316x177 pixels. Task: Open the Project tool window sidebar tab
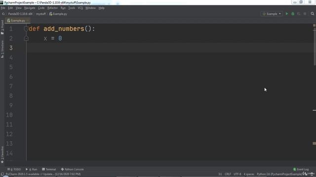pos(2,27)
